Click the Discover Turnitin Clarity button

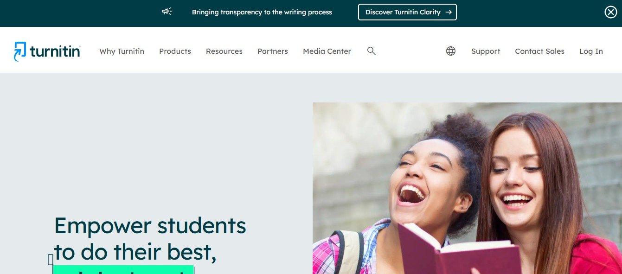(407, 12)
